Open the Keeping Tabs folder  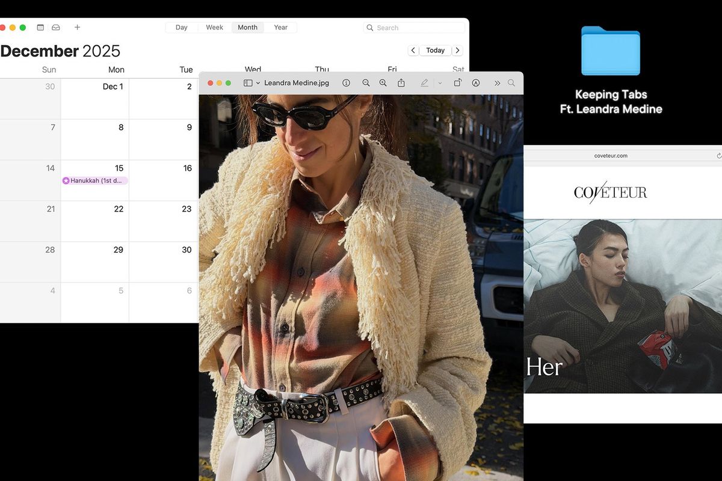(611, 51)
